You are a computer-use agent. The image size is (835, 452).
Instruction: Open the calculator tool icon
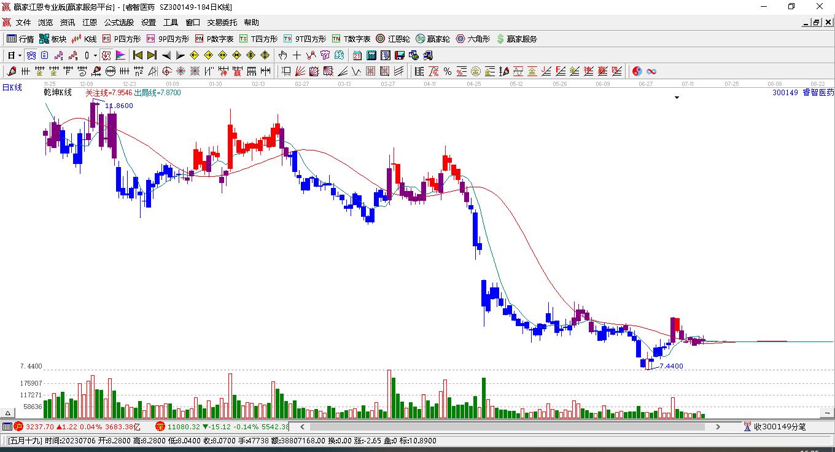(x=371, y=55)
